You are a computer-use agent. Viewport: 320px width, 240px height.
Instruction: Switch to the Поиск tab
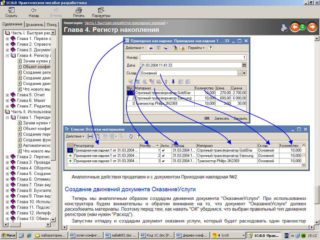pyautogui.click(x=52, y=25)
